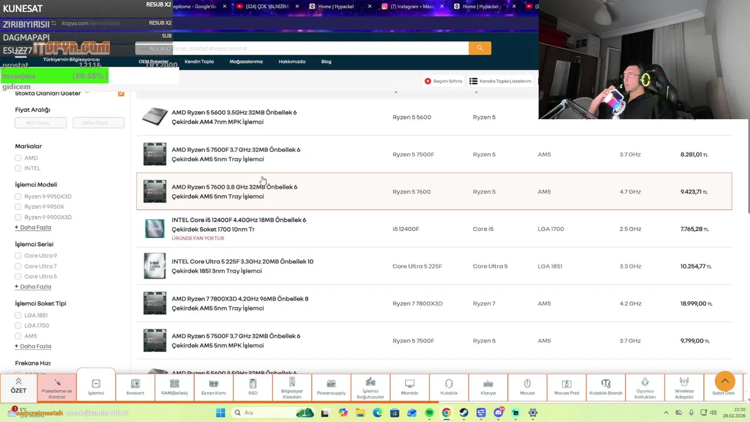Screen dimensions: 750x422
Task: Check the LGA 1851 socket filter
Action: [18, 315]
